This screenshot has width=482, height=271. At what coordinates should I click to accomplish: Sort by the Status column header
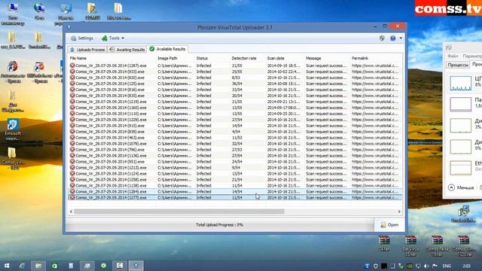click(202, 58)
